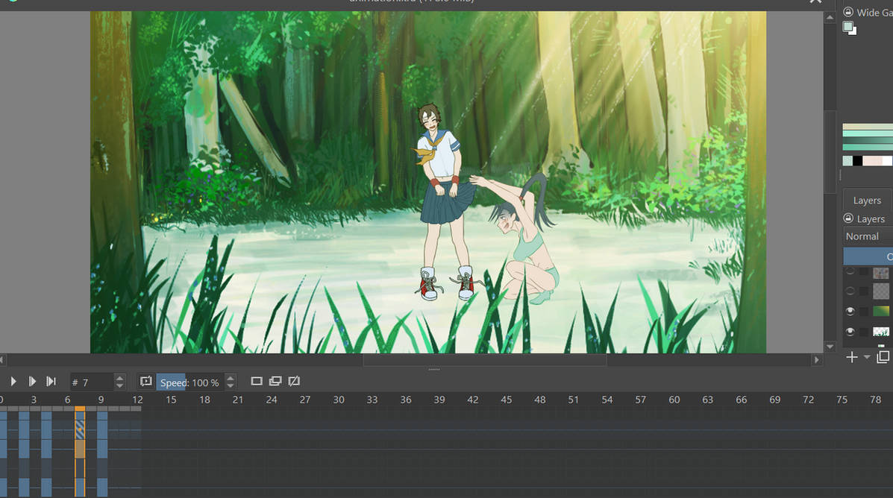Viewport: 893px width, 498px height.
Task: Hide the green gradient layer via eye icon
Action: tap(850, 312)
